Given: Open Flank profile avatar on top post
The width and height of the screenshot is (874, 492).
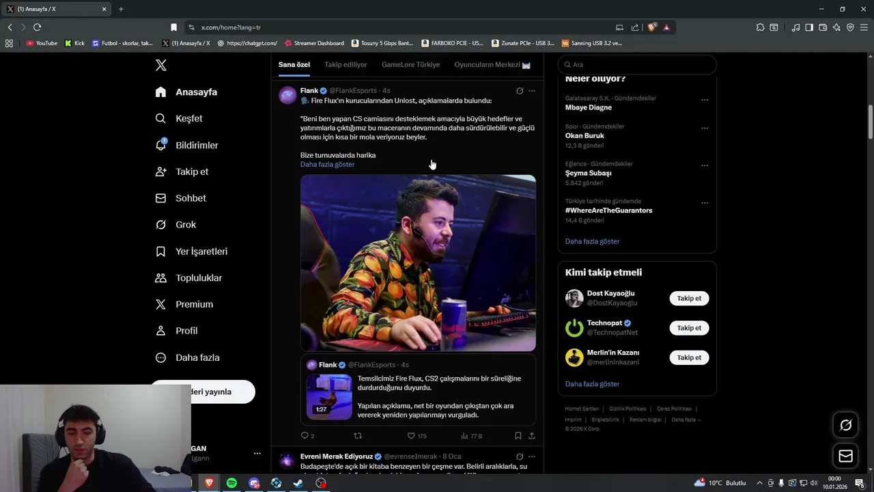Looking at the screenshot, I should (287, 95).
